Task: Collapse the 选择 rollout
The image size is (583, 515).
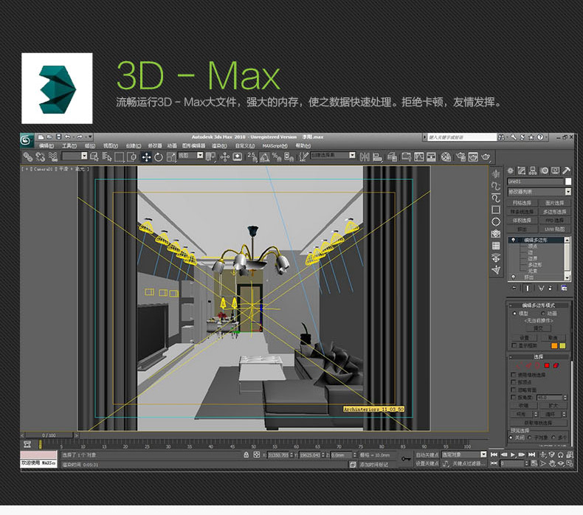Action: coord(539,356)
